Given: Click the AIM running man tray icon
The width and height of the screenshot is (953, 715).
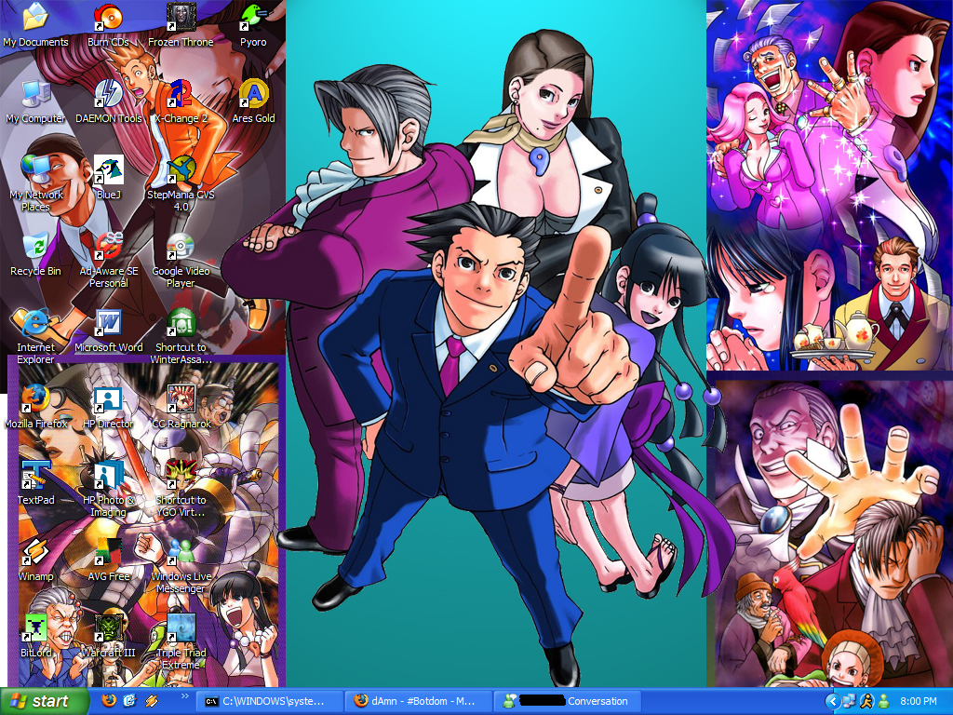Looking at the screenshot, I should click(x=866, y=701).
